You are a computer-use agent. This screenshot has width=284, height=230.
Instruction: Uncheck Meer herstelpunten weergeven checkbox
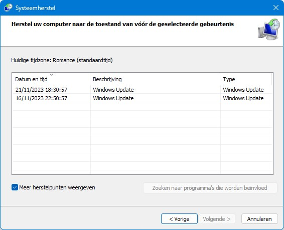[x=15, y=187]
